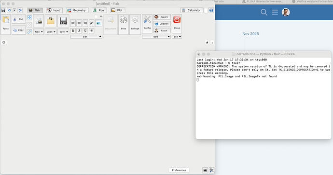Open the Calculator tab
The height and width of the screenshot is (175, 333).
click(x=192, y=10)
